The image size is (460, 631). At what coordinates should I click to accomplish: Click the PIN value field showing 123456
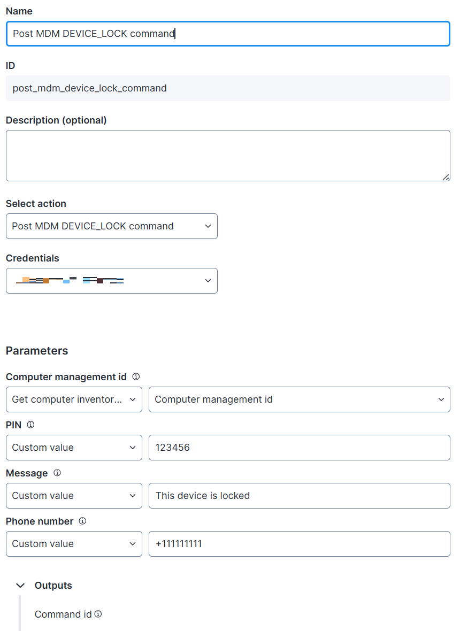tap(299, 448)
